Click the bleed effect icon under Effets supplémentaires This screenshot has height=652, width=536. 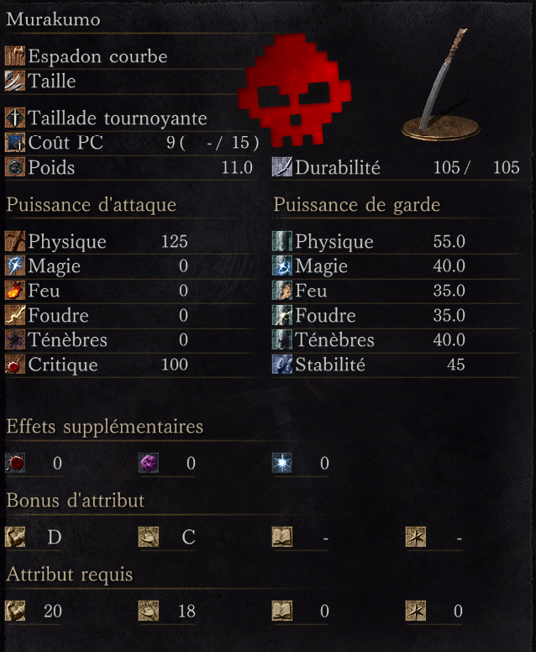click(15, 463)
